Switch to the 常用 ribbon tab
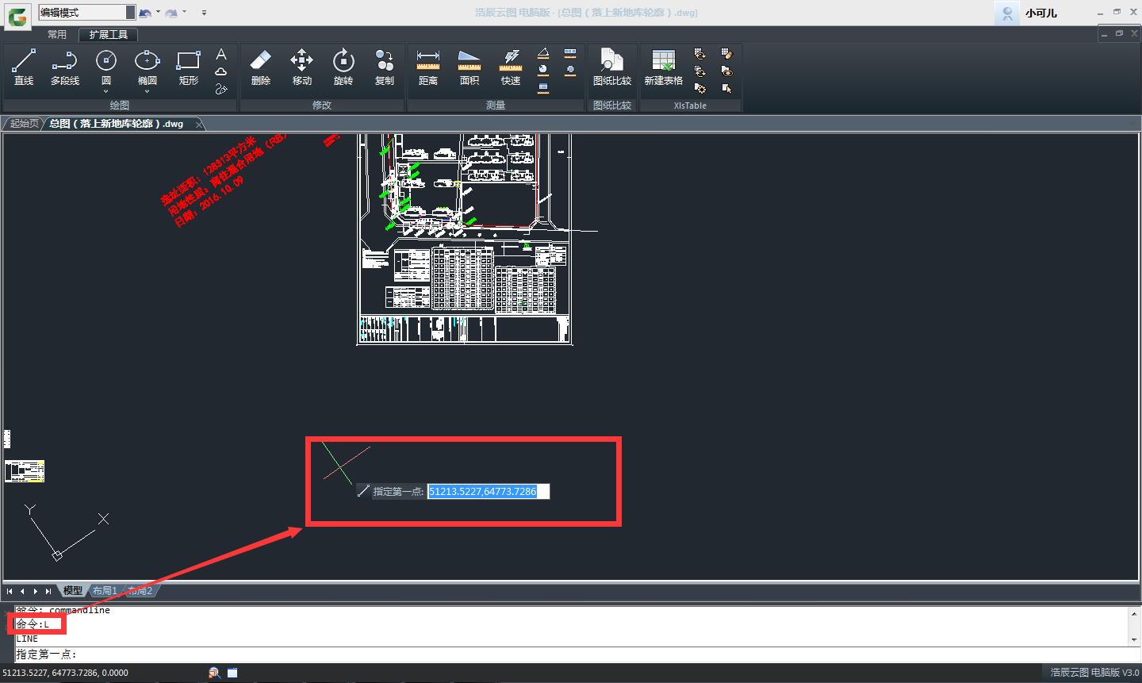This screenshot has height=683, width=1142. point(57,35)
